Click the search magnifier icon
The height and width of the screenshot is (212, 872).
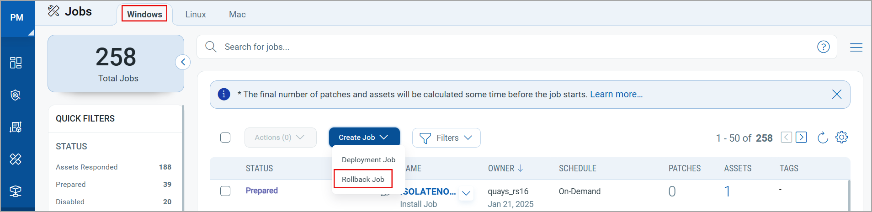(x=211, y=47)
